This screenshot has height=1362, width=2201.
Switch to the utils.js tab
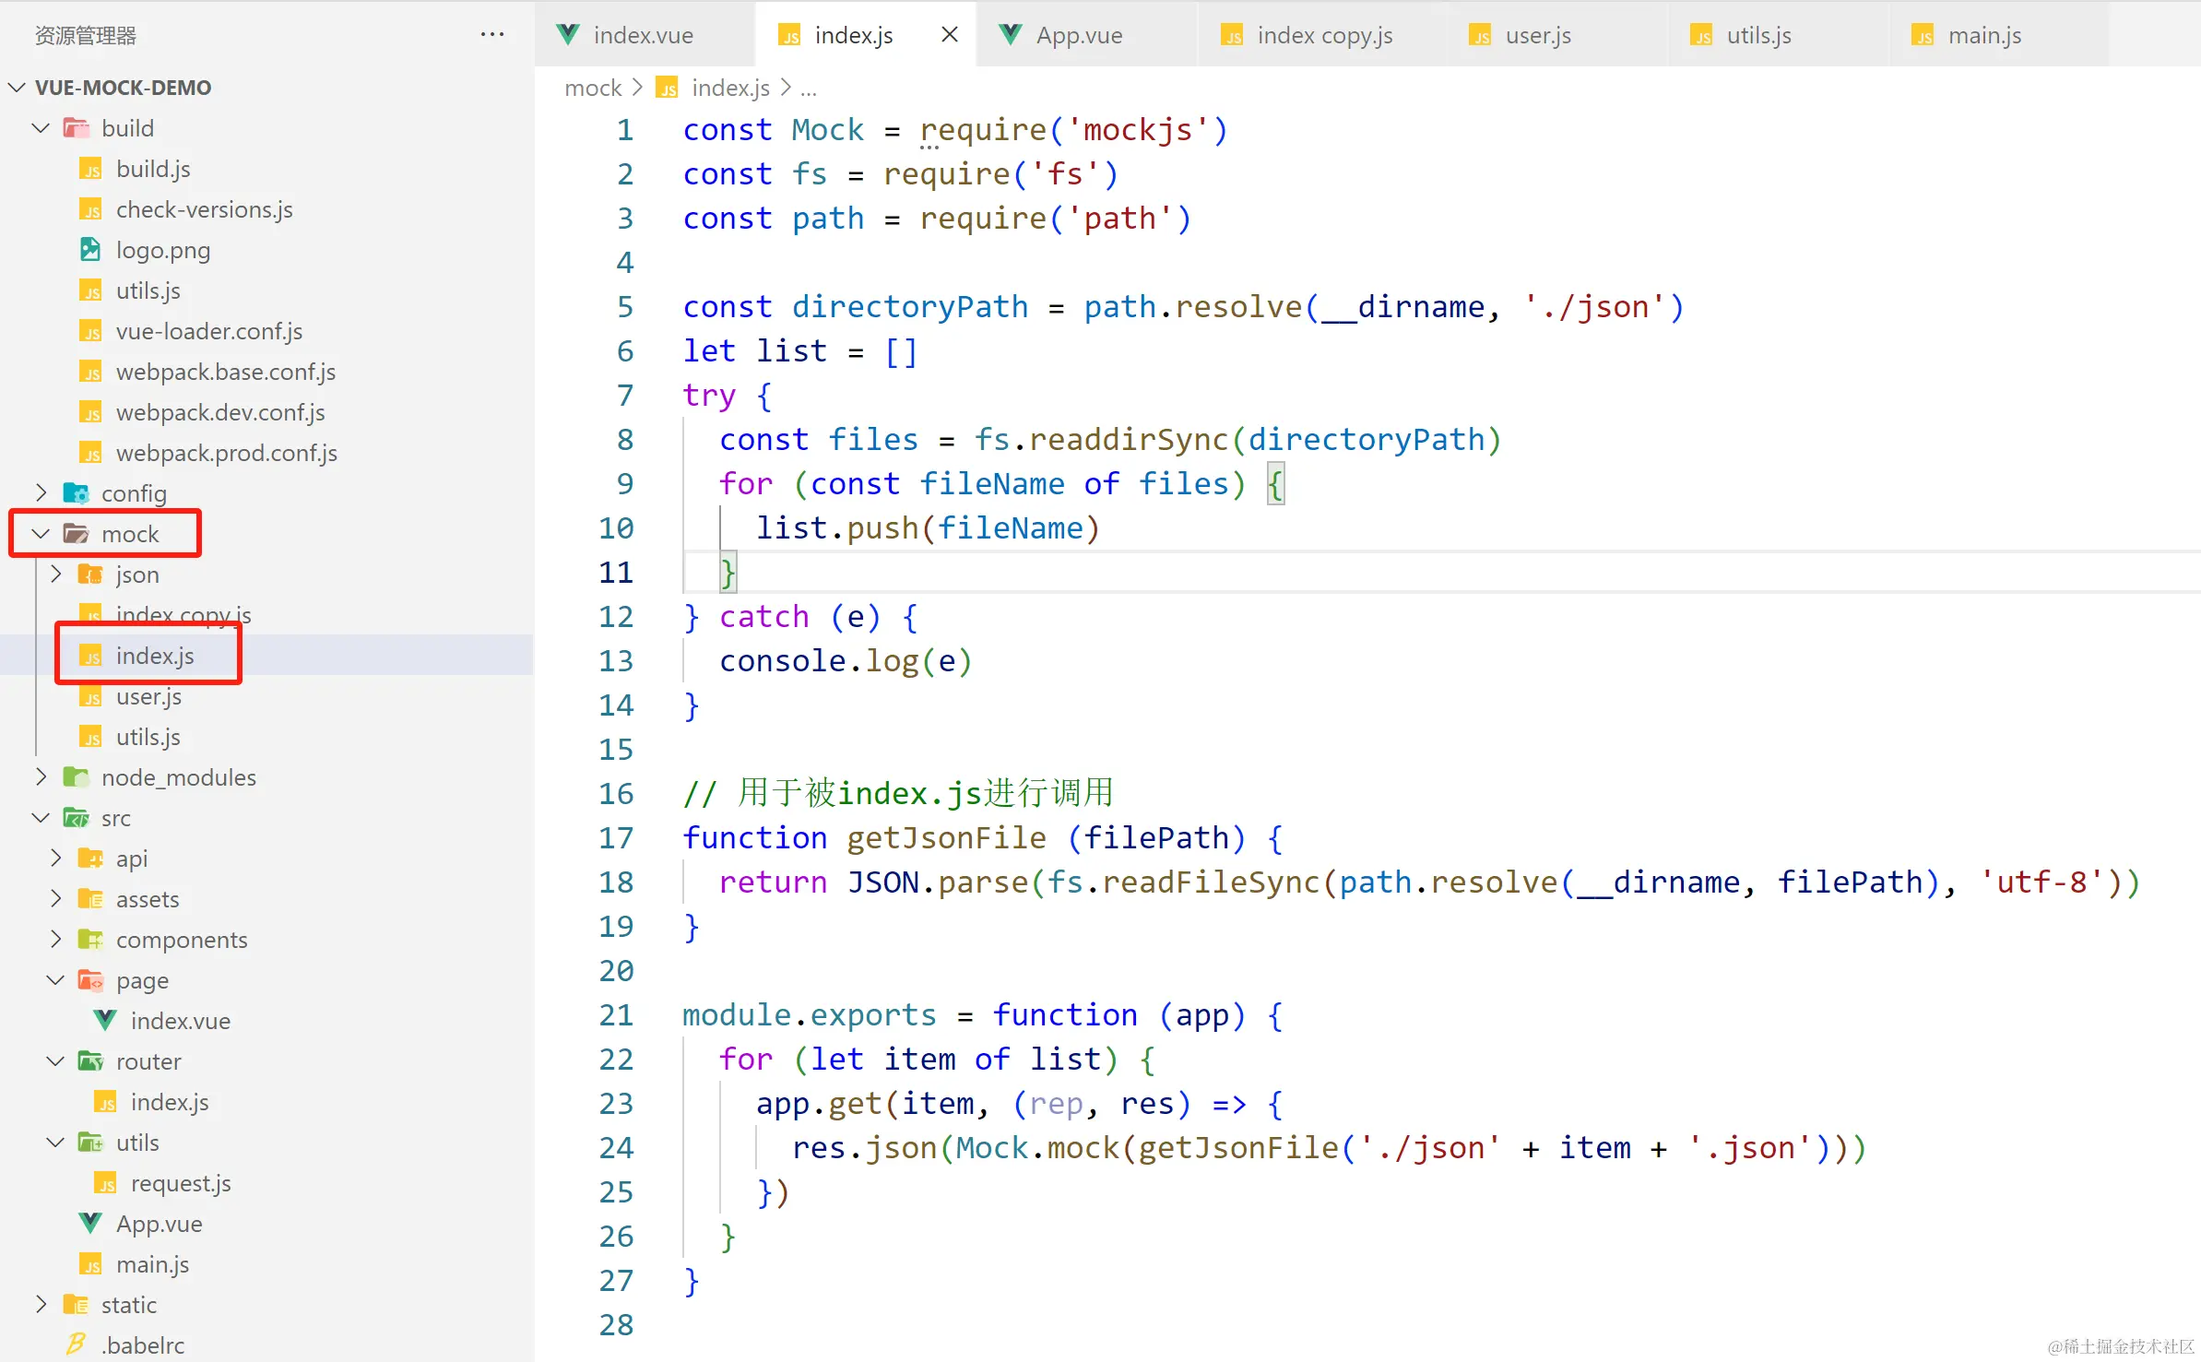tap(1778, 35)
